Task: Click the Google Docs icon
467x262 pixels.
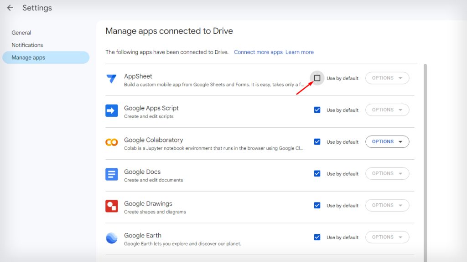Action: coord(111,173)
